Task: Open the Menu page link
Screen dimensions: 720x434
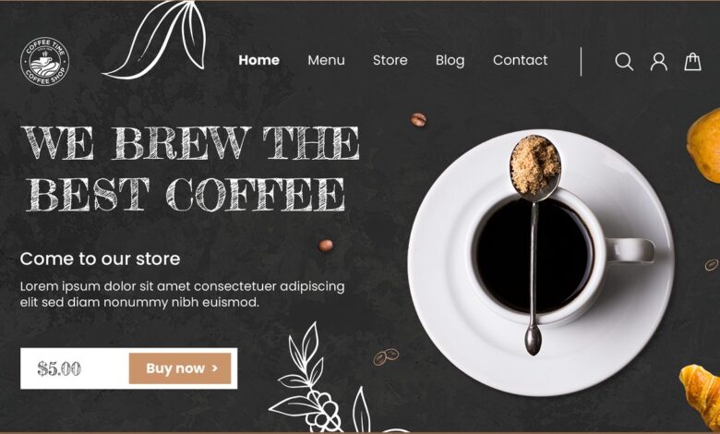Action: click(326, 60)
